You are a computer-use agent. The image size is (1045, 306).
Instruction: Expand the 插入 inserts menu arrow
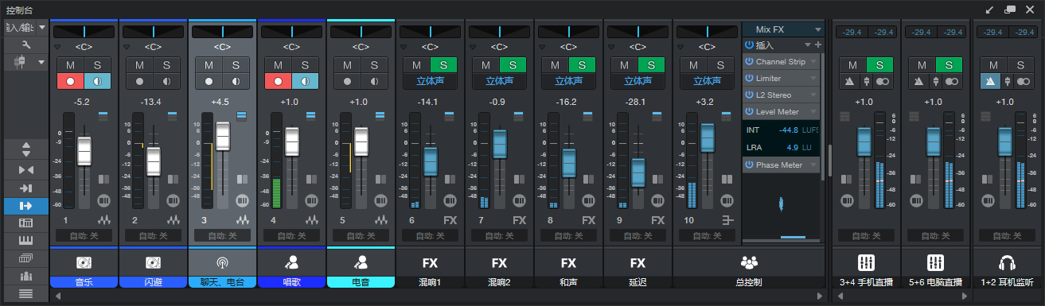(x=807, y=45)
